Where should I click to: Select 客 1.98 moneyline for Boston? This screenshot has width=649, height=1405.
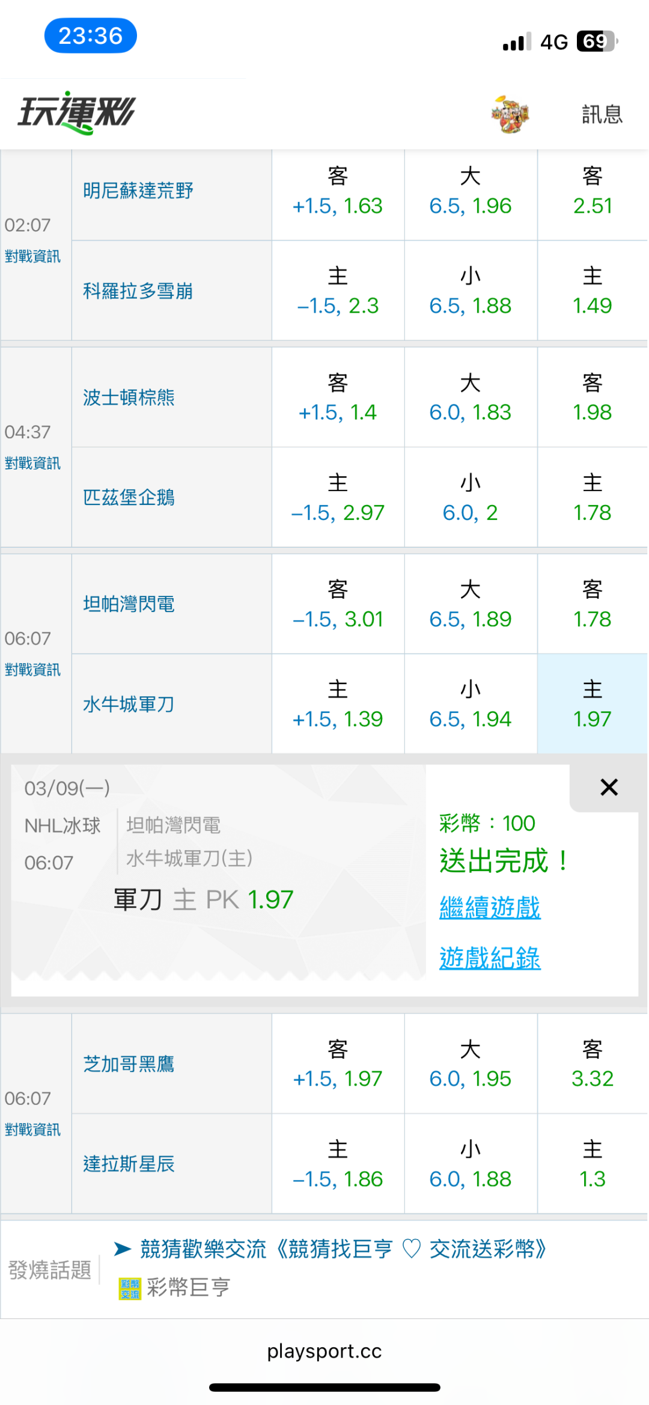(593, 397)
